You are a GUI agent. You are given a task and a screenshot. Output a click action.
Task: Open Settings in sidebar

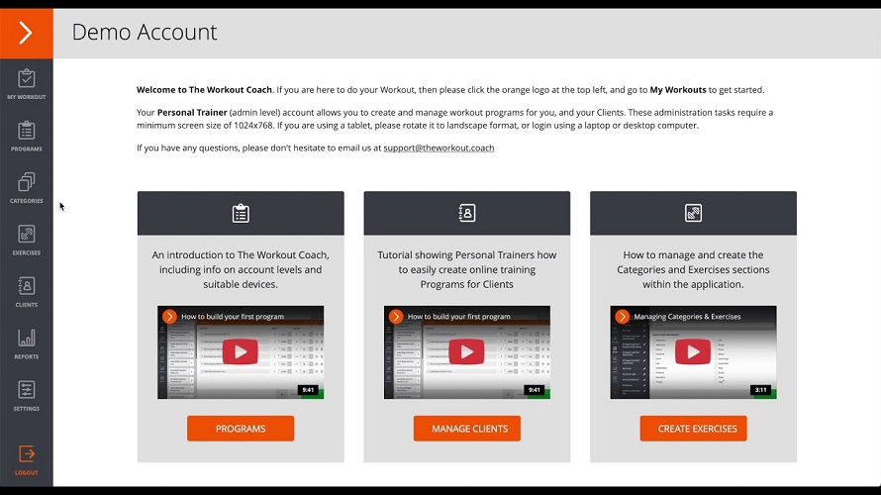point(27,396)
